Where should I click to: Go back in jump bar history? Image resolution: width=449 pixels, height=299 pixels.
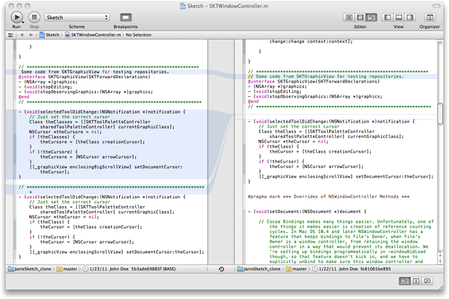click(22, 35)
